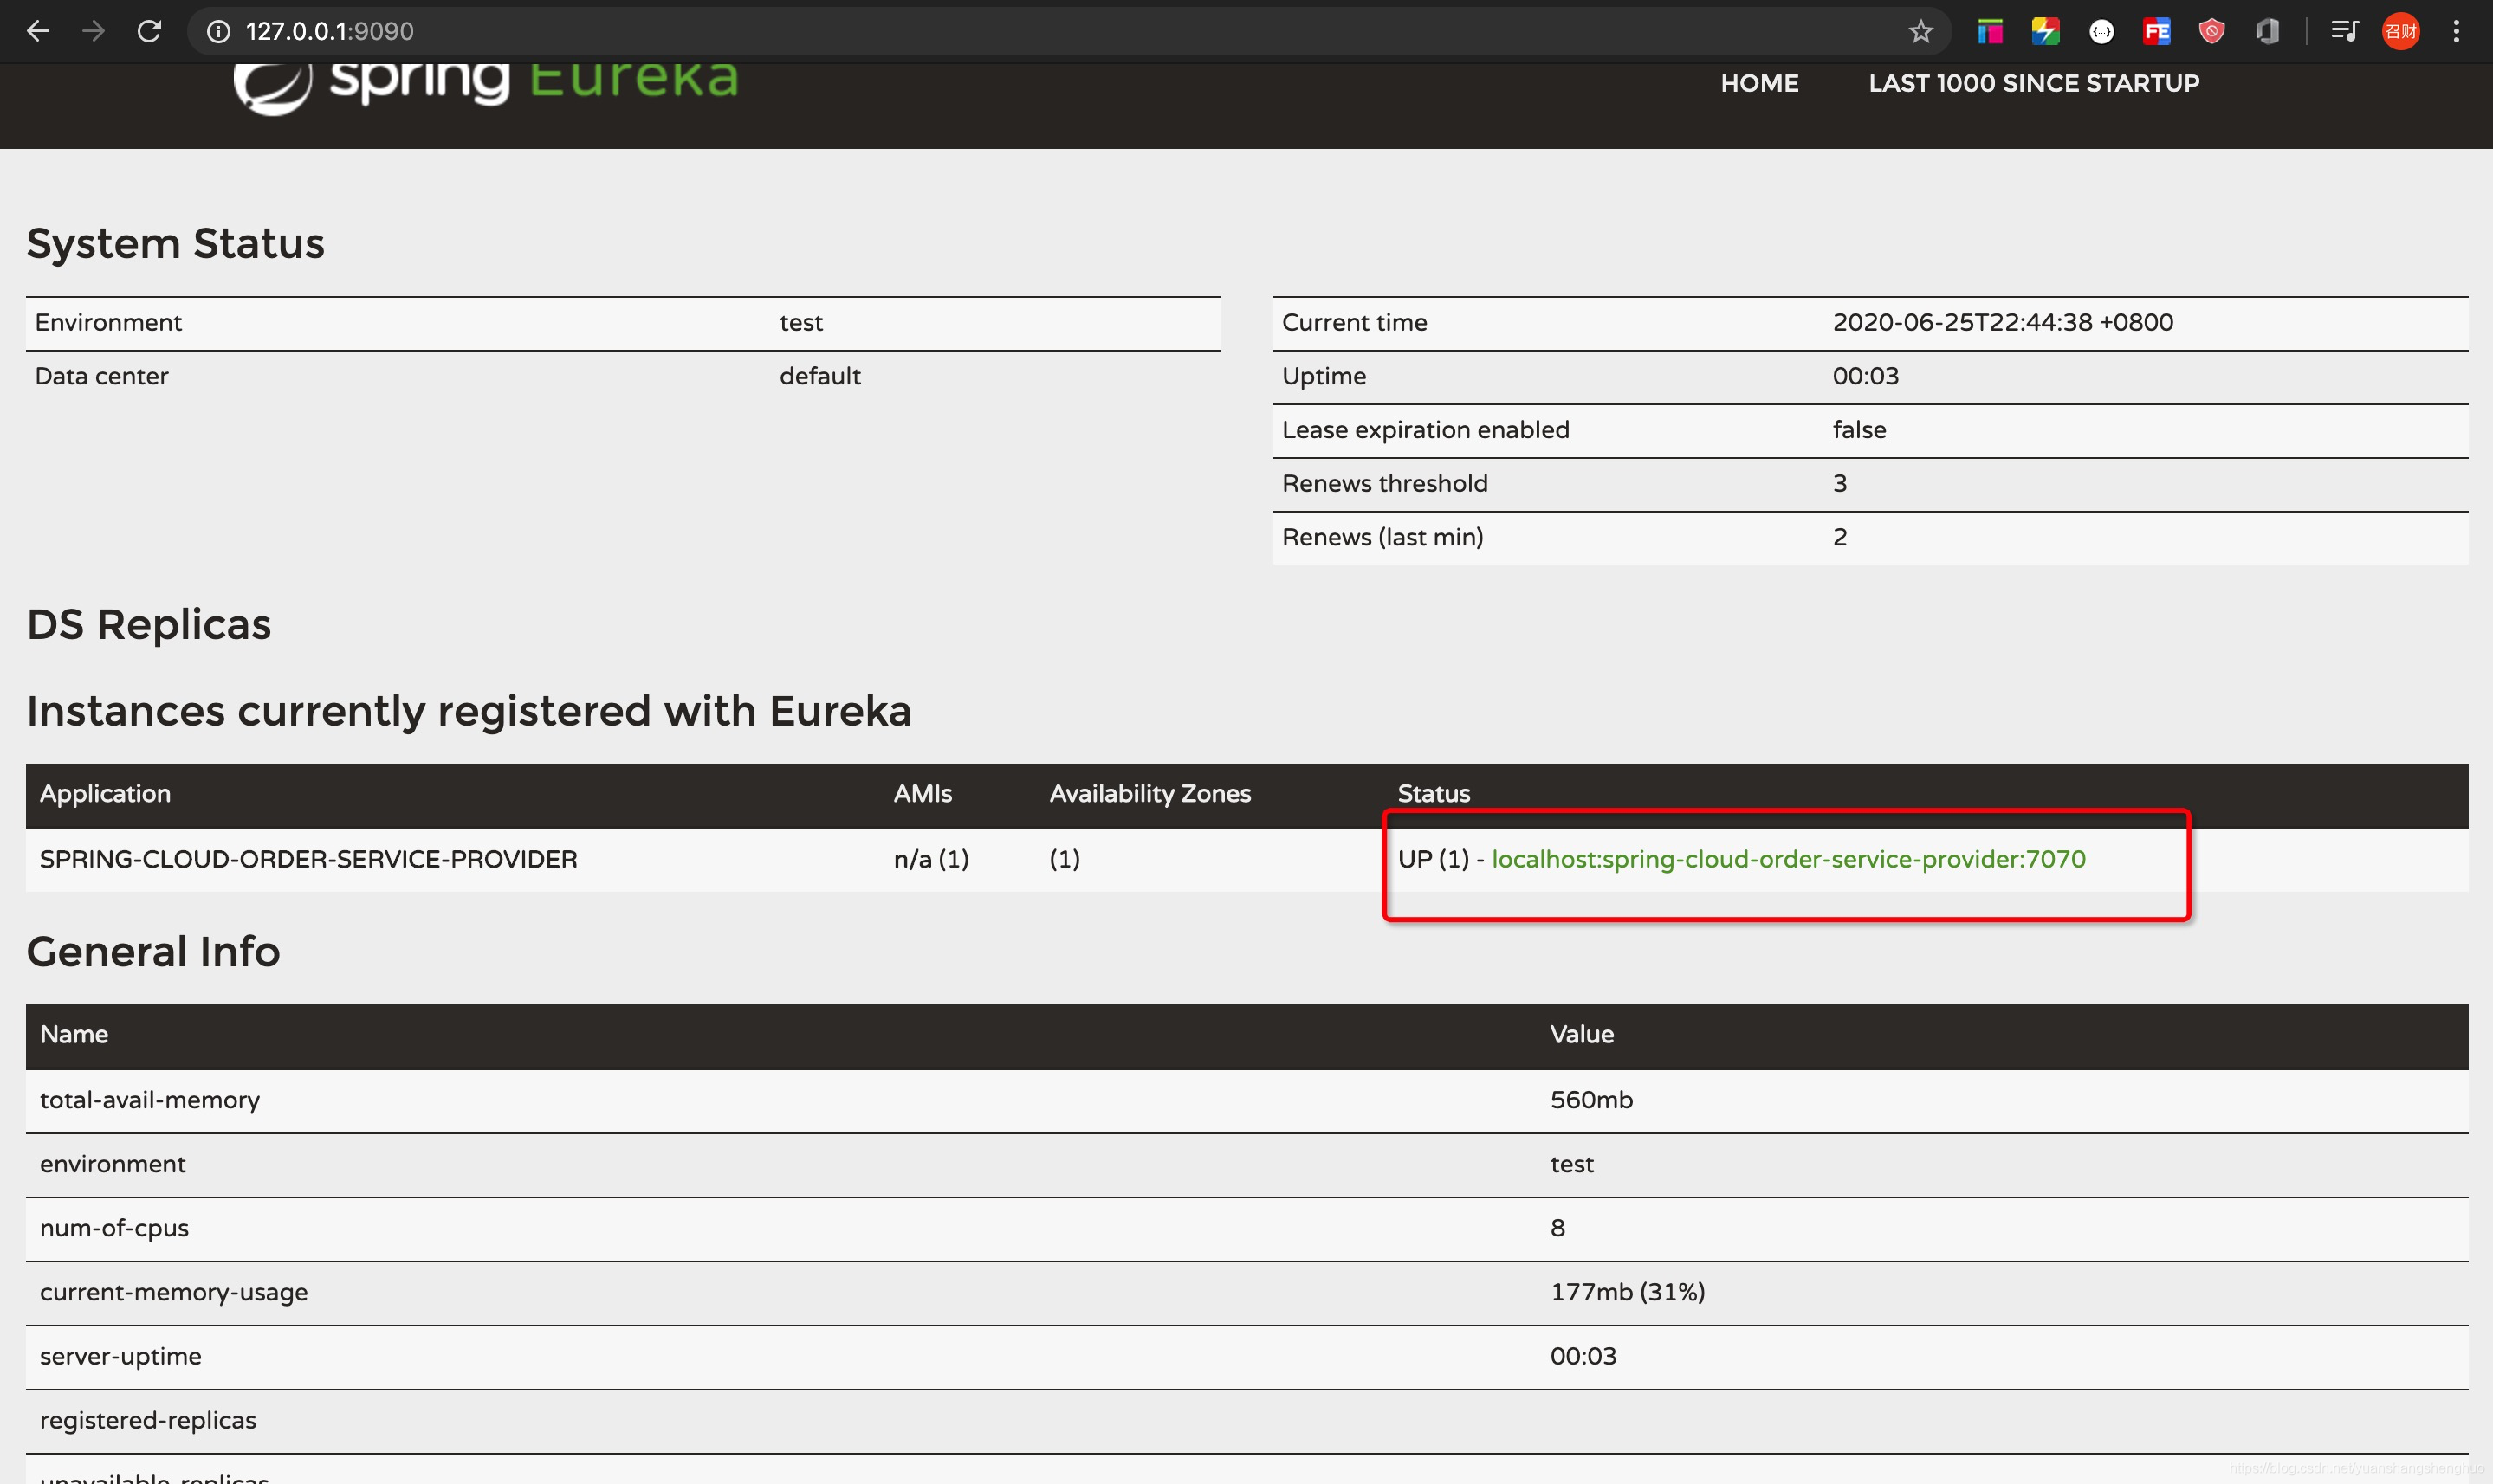Image resolution: width=2493 pixels, height=1484 pixels.
Task: Open the red profile avatar
Action: 2400,32
